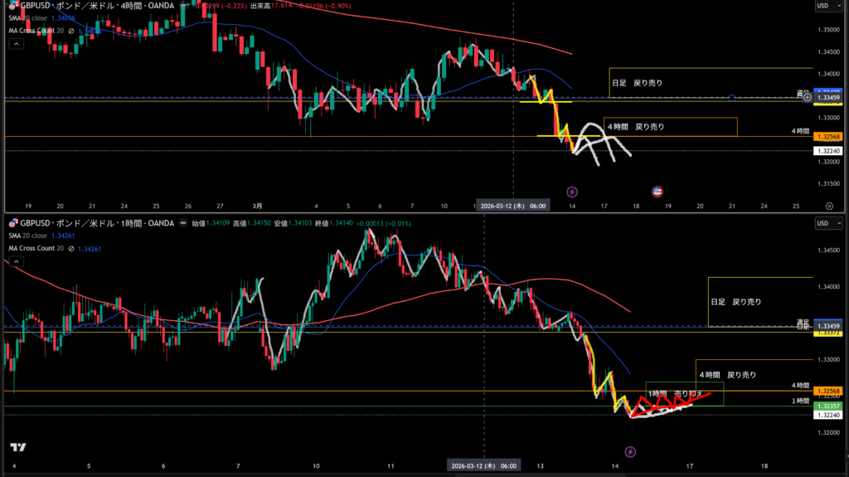
Task: Open the US economic event flag icon
Action: point(657,191)
